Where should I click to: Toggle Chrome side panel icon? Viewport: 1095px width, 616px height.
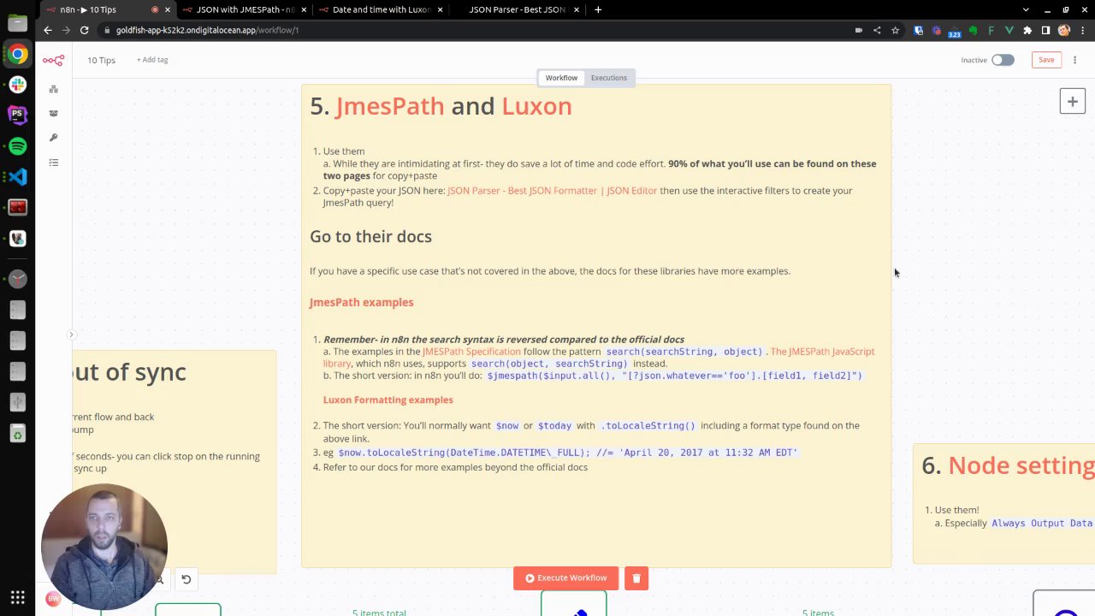1045,30
